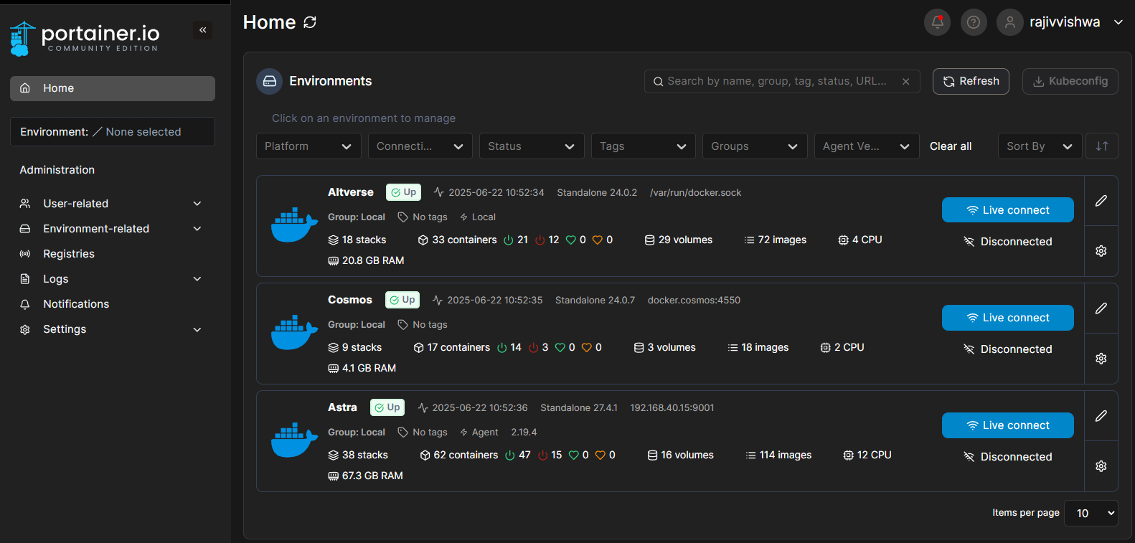1135x543 pixels.
Task: Click the Docker whale icon for Astra
Action: pos(294,440)
